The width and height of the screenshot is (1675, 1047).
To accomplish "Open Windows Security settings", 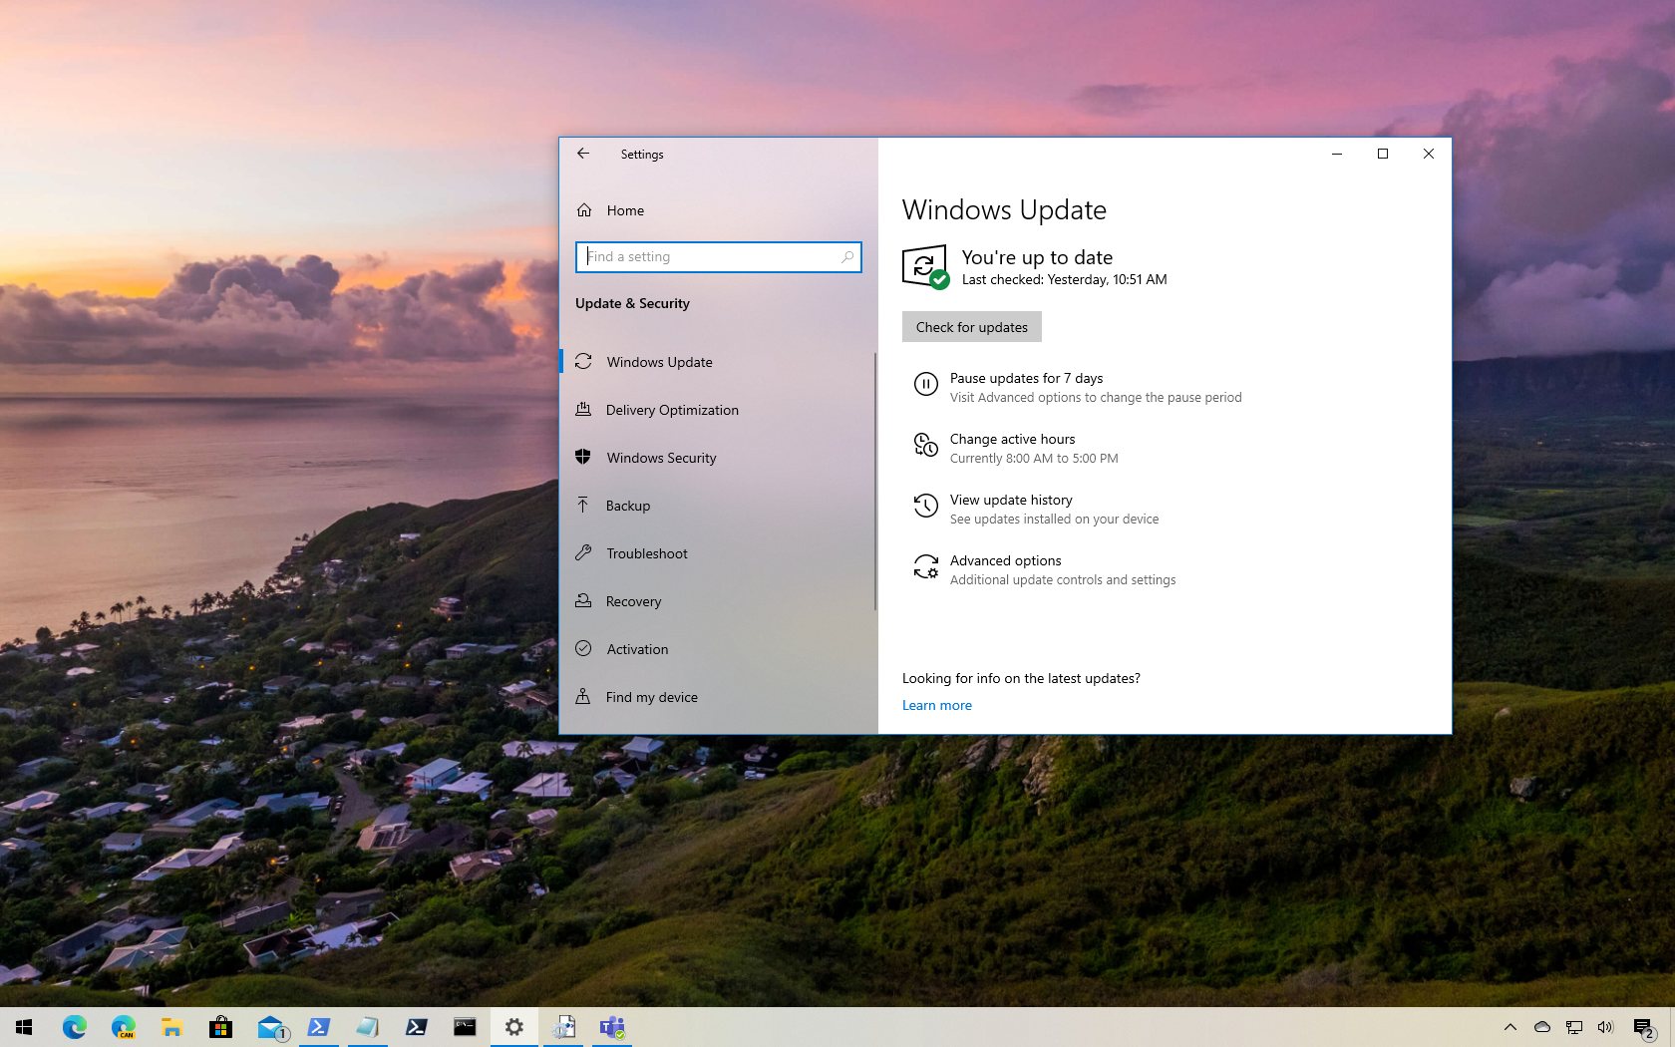I will tap(661, 458).
